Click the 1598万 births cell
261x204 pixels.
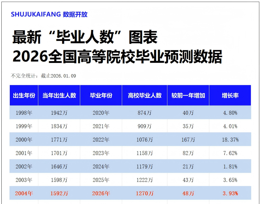59,180
